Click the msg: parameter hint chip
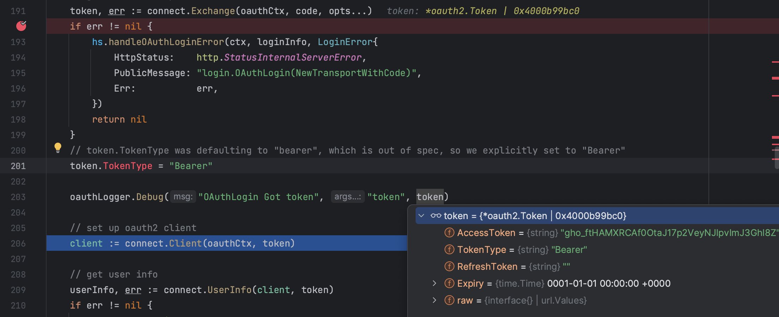The height and width of the screenshot is (317, 779). click(x=183, y=197)
